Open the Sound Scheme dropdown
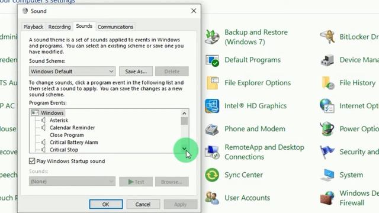This screenshot has height=213, width=379. 72,72
